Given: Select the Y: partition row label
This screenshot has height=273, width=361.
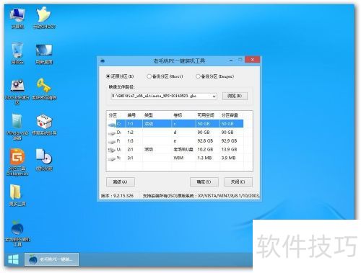Looking at the screenshot, I should pyautogui.click(x=118, y=158).
